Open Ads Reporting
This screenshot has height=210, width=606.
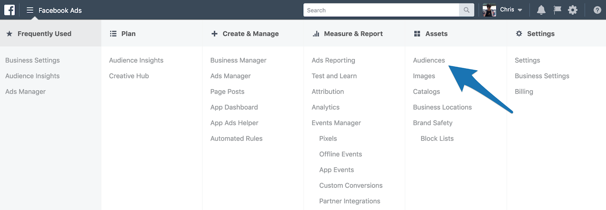[333, 60]
